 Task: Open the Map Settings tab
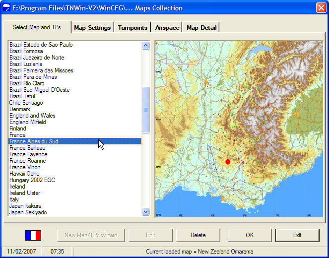pyautogui.click(x=92, y=28)
